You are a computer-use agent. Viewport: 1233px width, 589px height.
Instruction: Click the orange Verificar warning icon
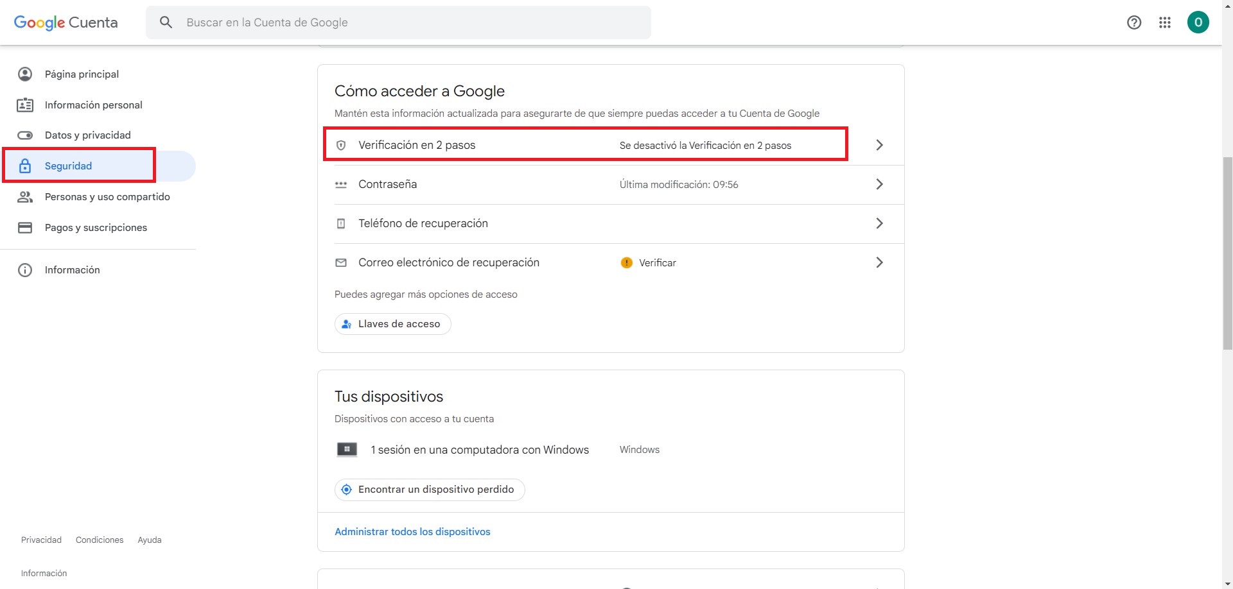pyautogui.click(x=626, y=262)
